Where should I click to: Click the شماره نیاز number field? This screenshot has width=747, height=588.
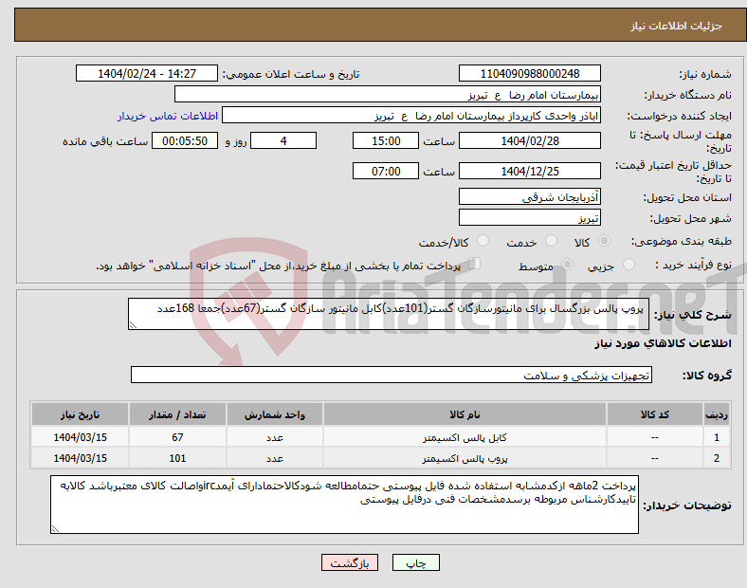tap(529, 73)
